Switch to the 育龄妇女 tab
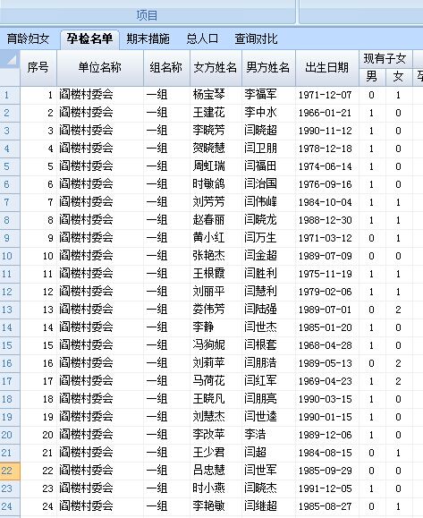 [28, 39]
